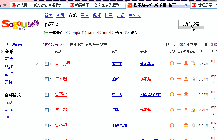
Task: Select the 歌词 radio button
Action: [127, 33]
